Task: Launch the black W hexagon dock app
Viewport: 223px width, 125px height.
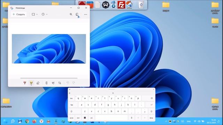Action: (106, 5)
